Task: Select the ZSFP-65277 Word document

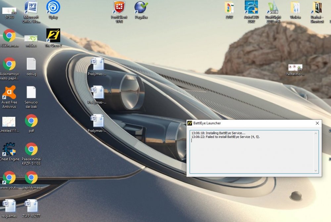Action: click(31, 206)
